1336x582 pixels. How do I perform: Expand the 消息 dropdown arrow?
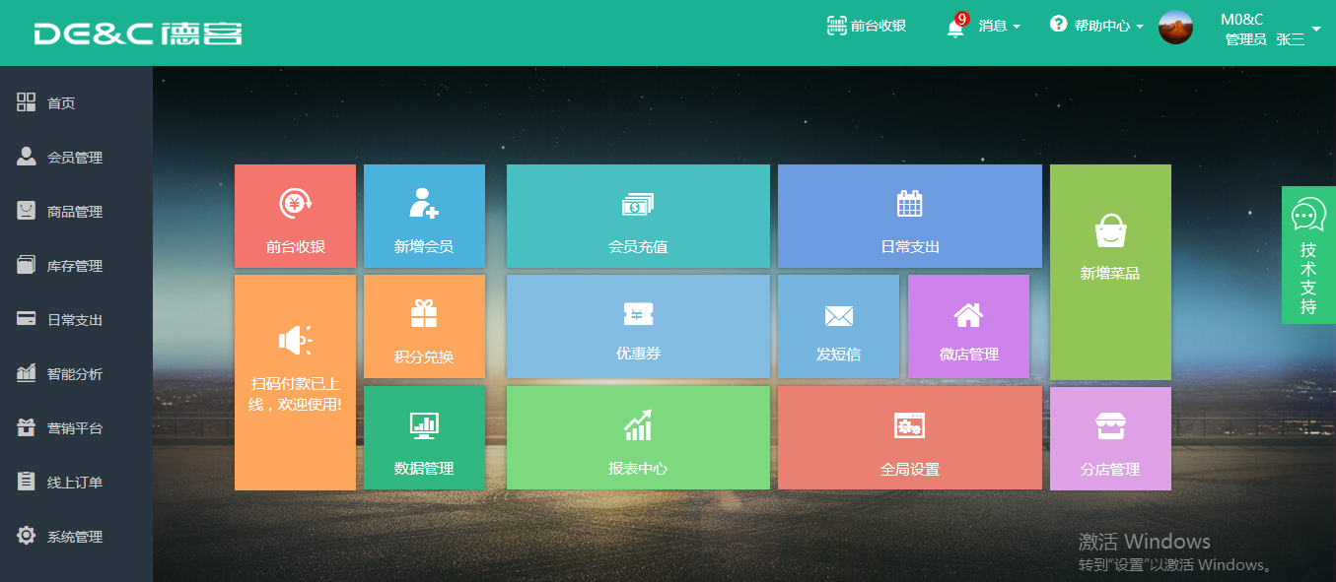coord(1017,27)
